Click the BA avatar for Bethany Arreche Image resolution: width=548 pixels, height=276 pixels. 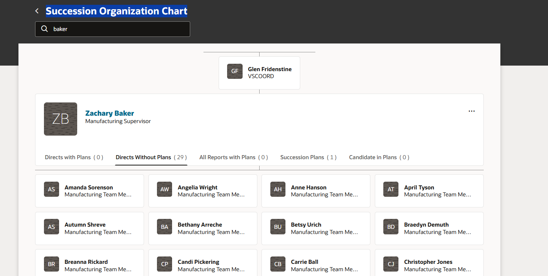(165, 227)
